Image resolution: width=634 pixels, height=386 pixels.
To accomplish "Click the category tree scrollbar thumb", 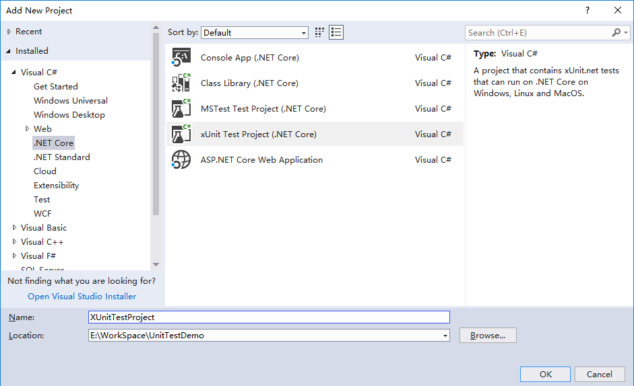I will click(156, 124).
